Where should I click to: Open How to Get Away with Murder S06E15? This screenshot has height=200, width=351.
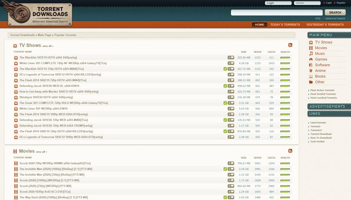click(x=59, y=91)
